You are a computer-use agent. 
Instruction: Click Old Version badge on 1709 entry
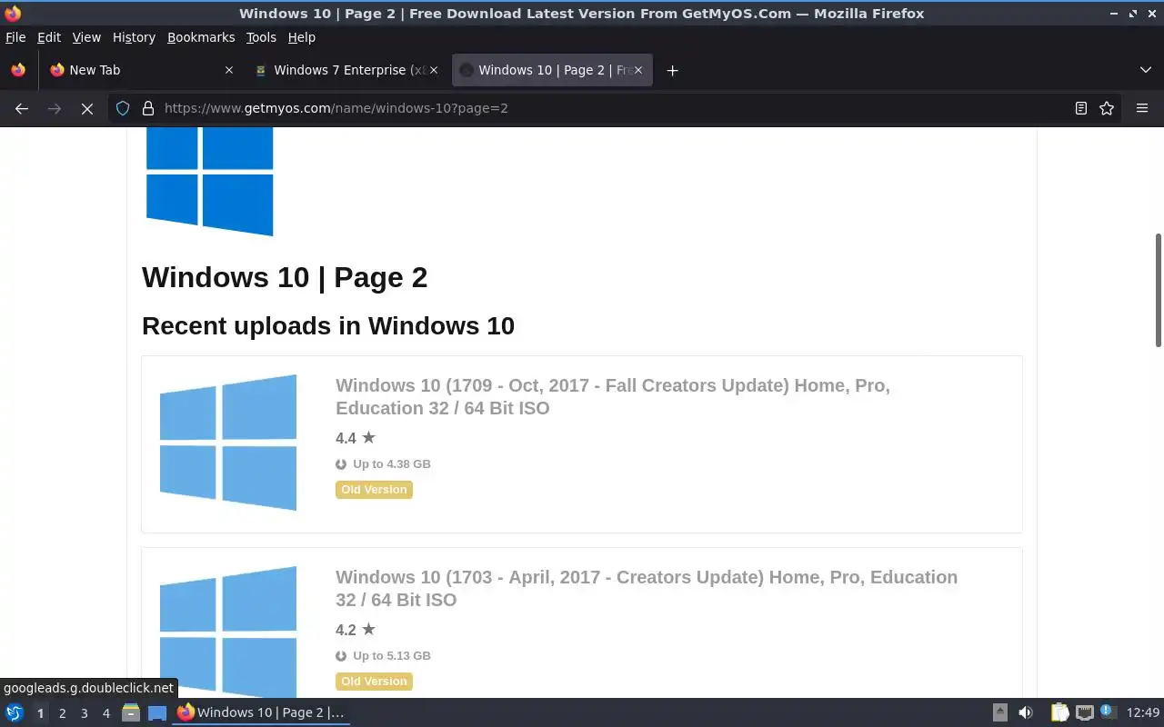click(374, 490)
